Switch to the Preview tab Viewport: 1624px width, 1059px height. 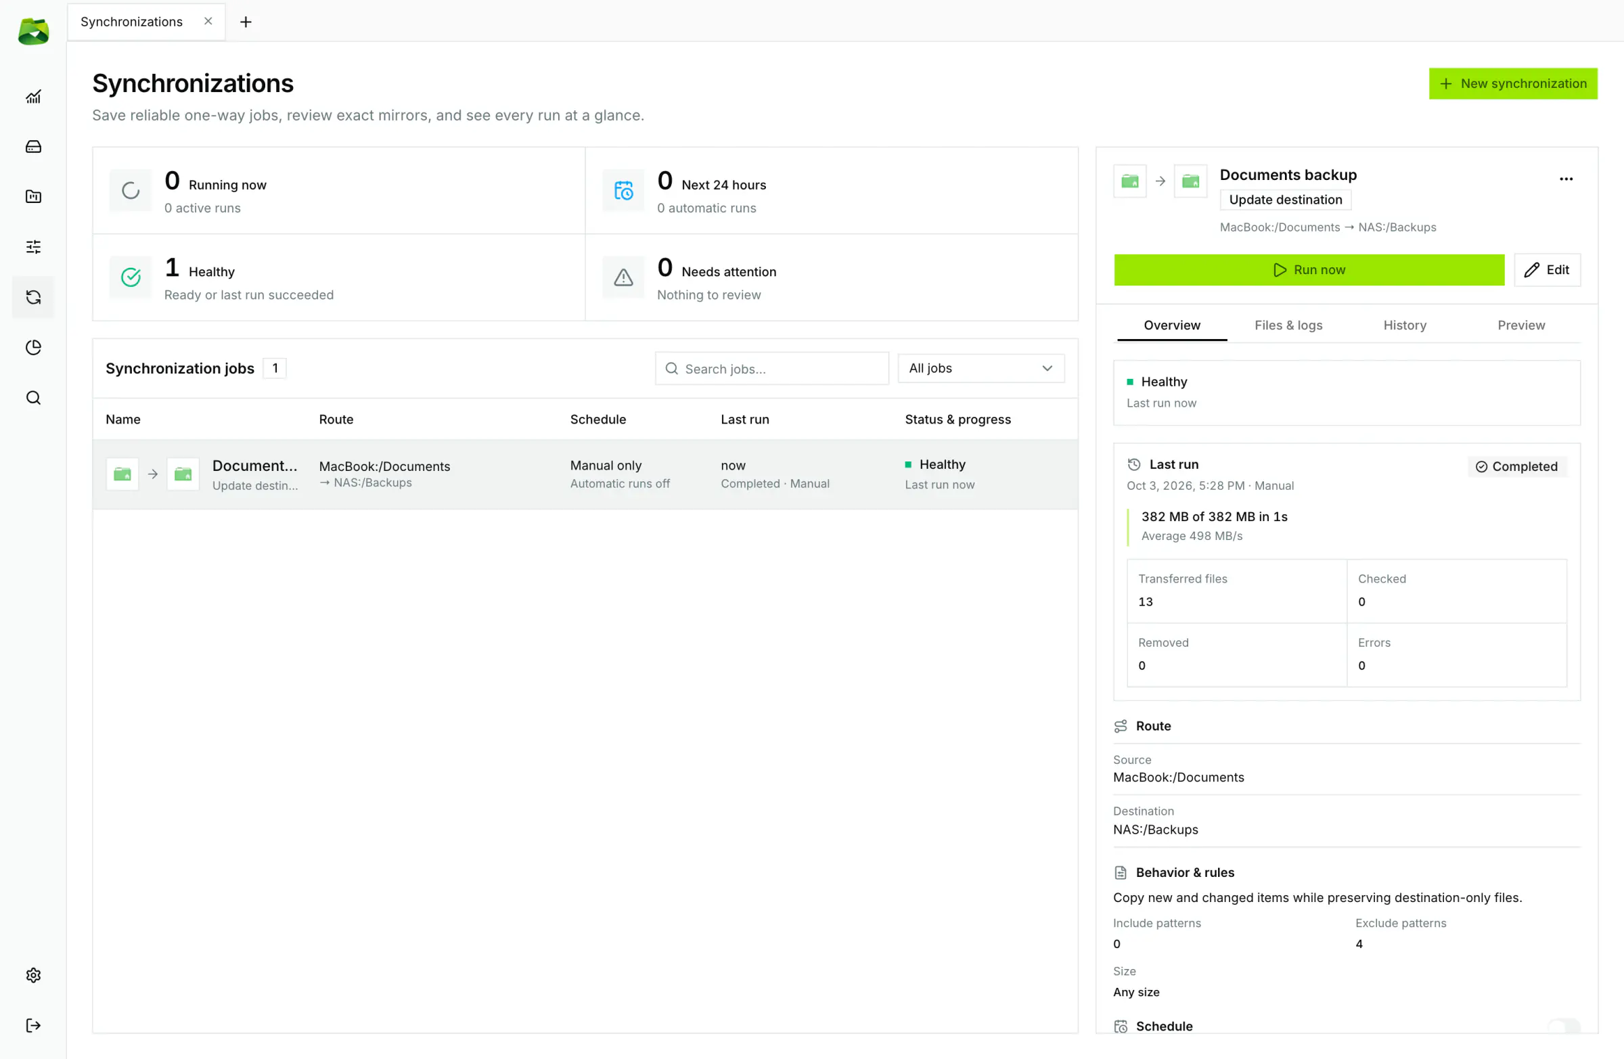(1521, 325)
